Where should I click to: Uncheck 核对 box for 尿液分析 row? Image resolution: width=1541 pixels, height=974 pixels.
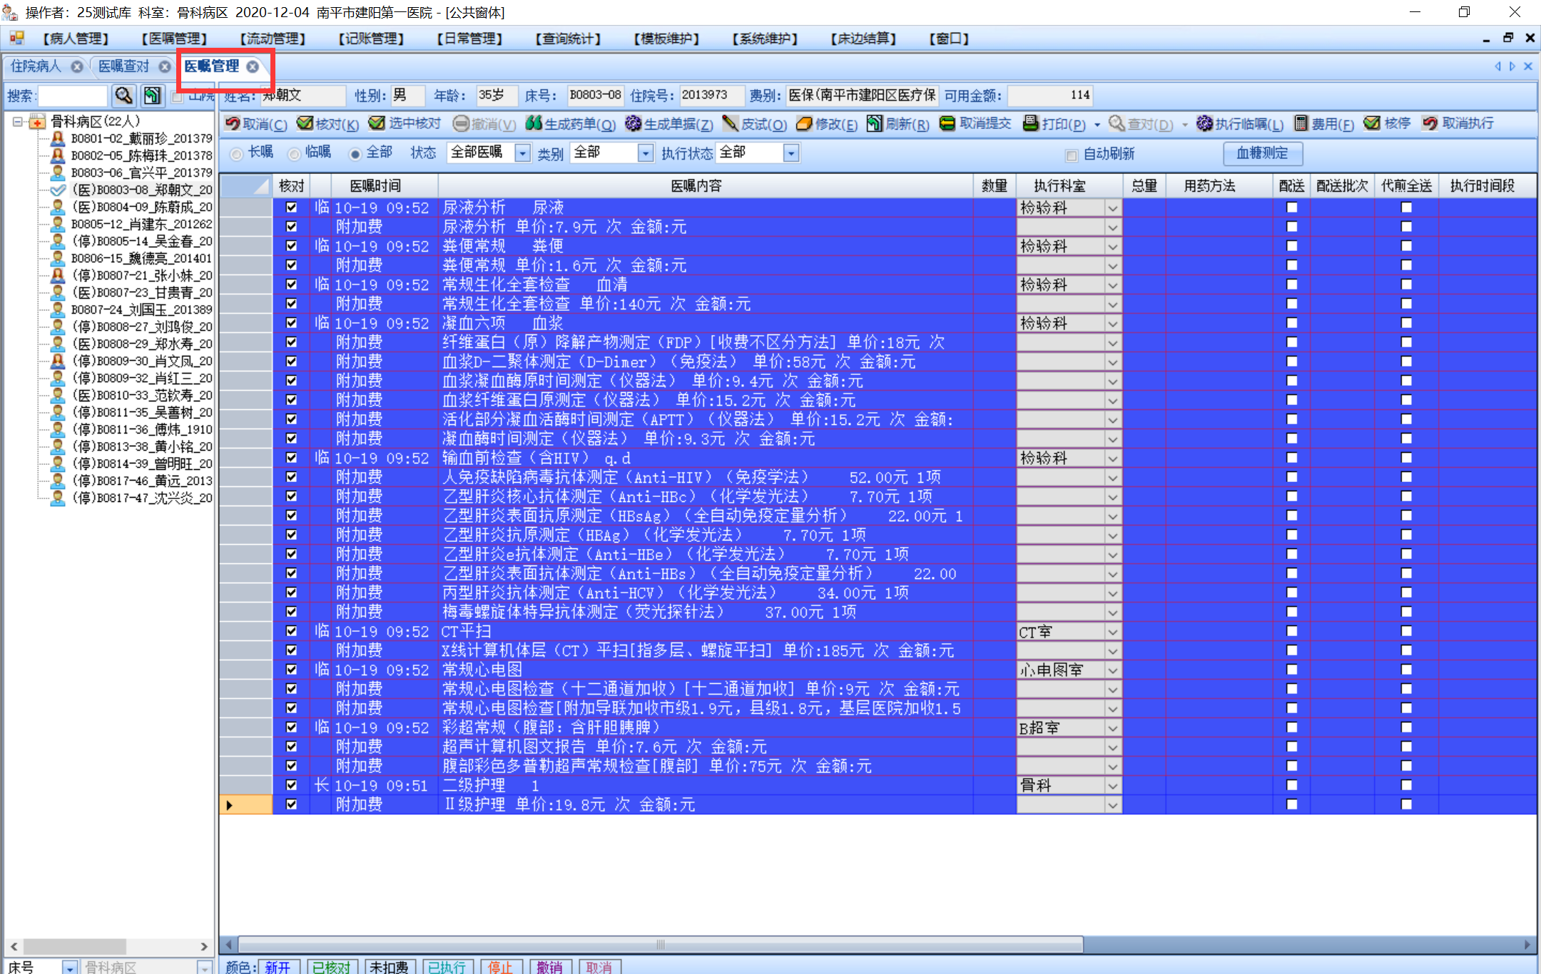pos(291,207)
